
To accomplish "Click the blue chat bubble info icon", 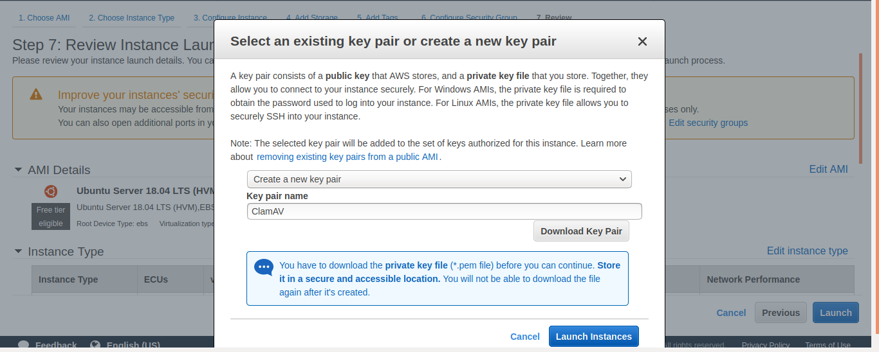I will 264,267.
